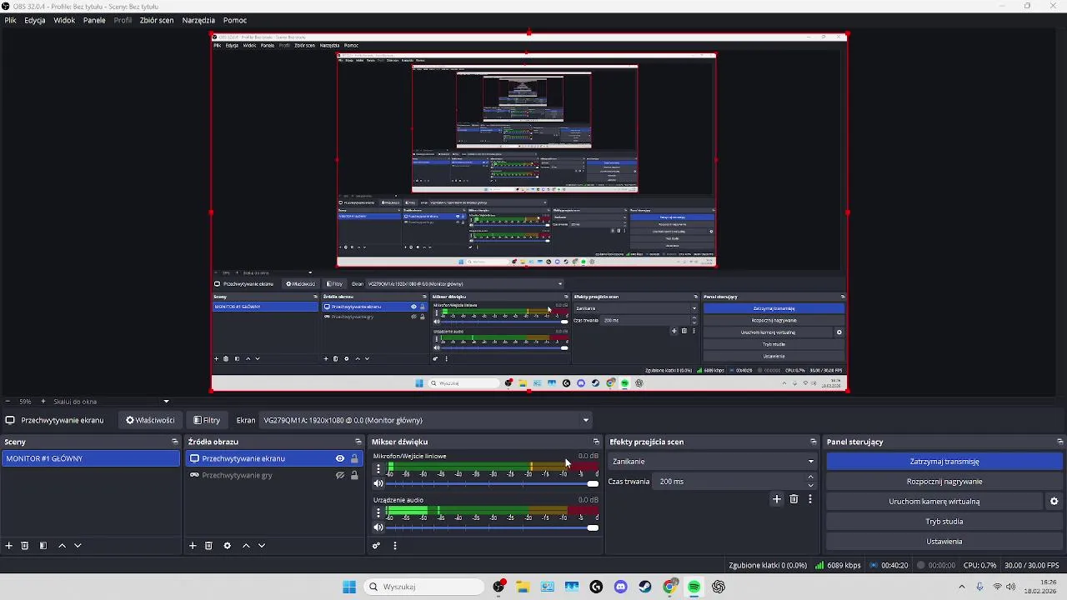This screenshot has height=600, width=1067.
Task: Open source properties gear in Źródła obrazu toolbar
Action: tap(227, 546)
